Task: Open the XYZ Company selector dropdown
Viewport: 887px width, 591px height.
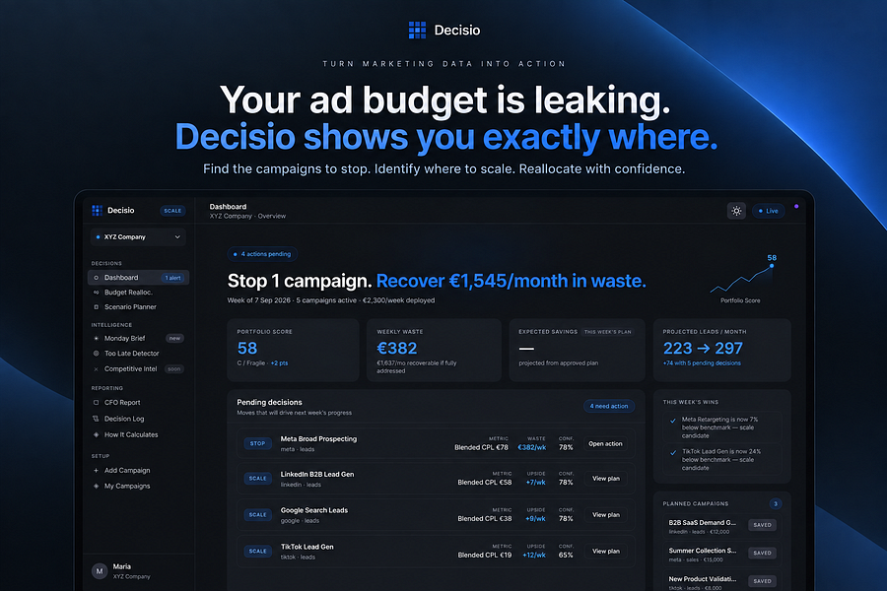Action: (x=138, y=237)
